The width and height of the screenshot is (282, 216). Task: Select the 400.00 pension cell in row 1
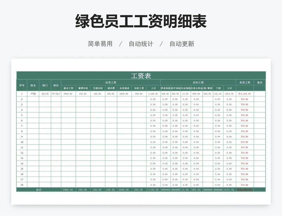(165, 94)
